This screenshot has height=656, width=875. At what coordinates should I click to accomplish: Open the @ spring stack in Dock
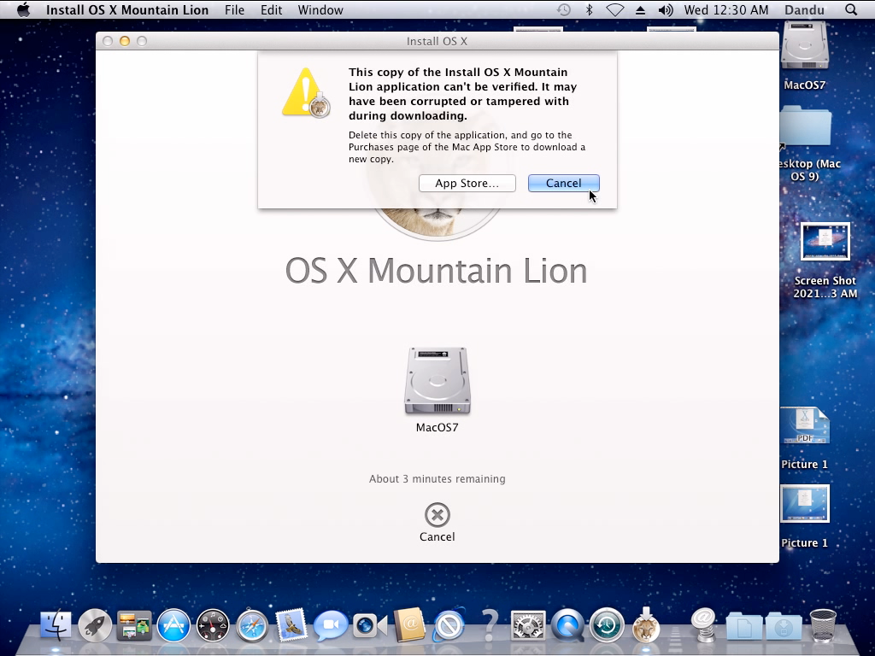point(704,624)
